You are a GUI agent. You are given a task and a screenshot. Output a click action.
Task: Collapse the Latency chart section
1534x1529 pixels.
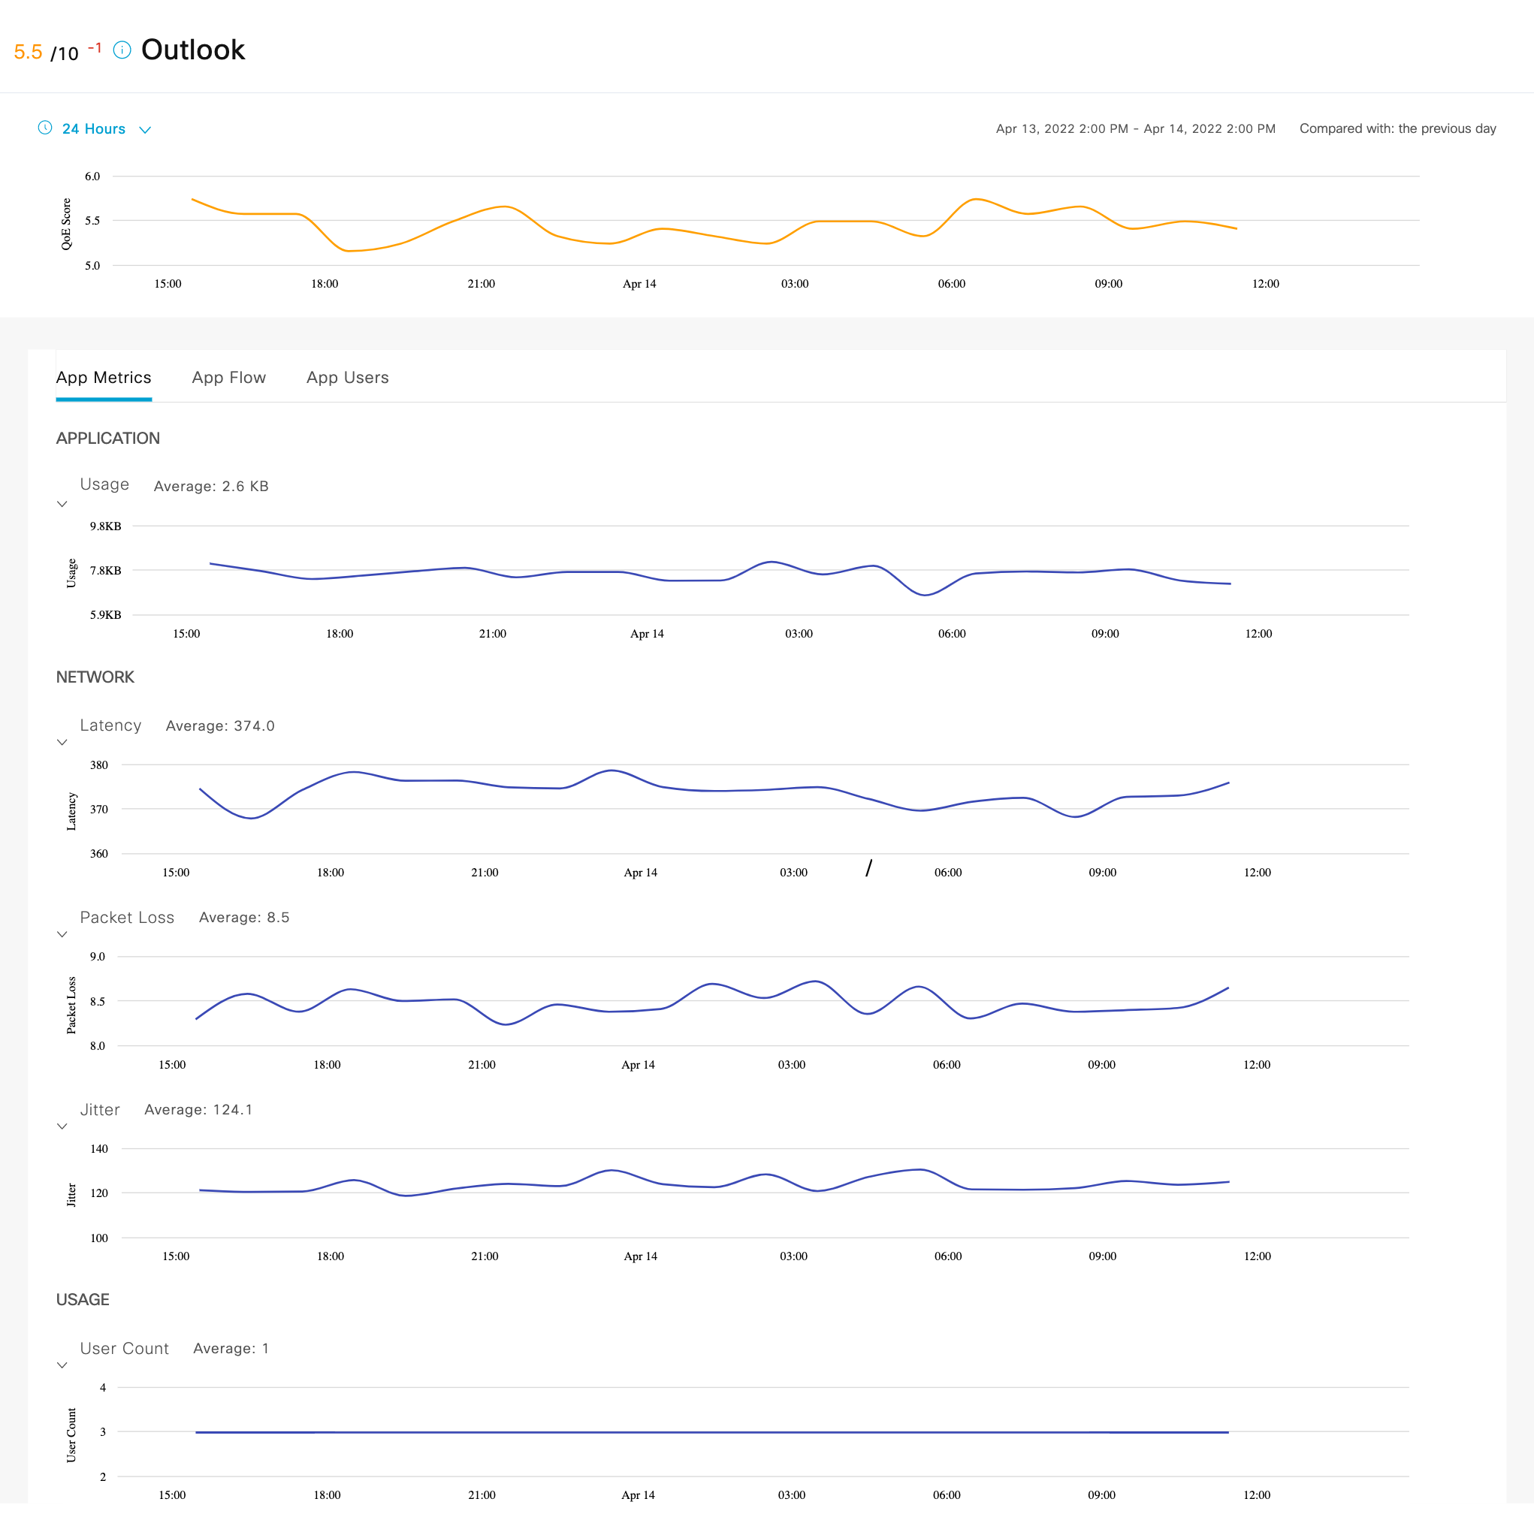click(62, 742)
